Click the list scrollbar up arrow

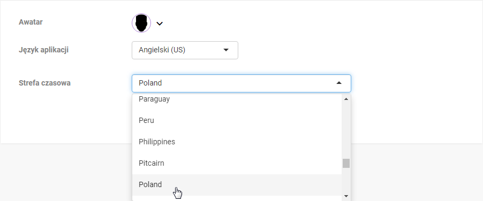346,99
